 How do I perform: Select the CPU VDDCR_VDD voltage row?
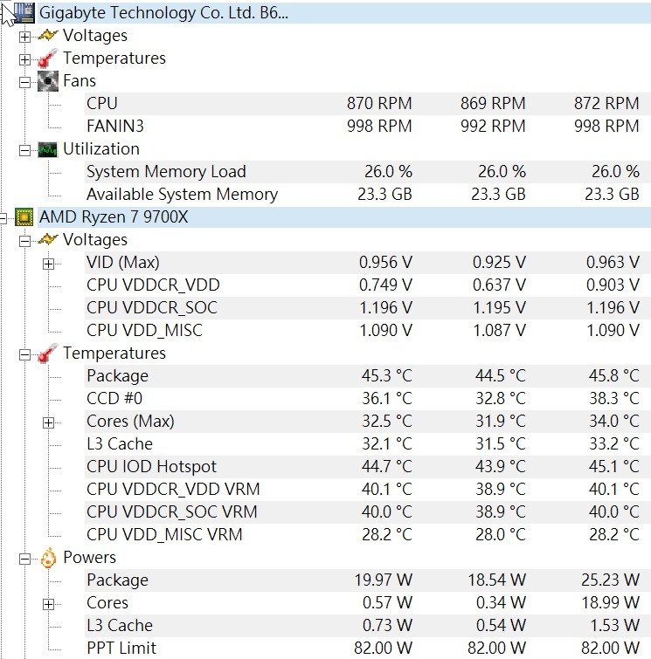(367, 285)
